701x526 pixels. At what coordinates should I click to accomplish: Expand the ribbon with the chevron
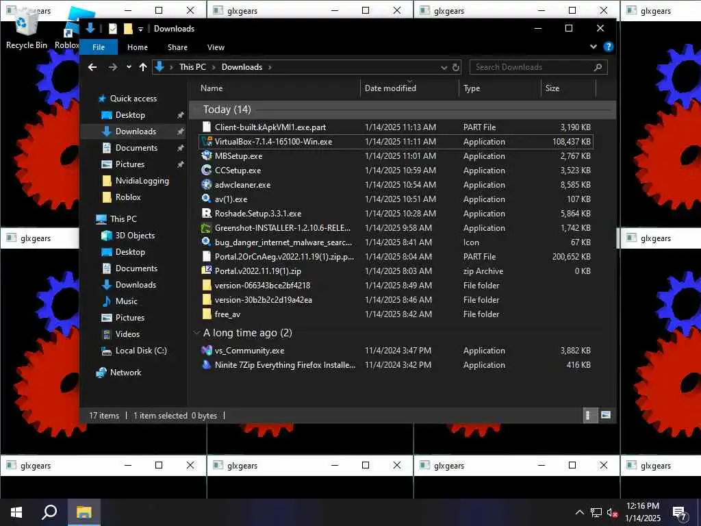pos(594,47)
